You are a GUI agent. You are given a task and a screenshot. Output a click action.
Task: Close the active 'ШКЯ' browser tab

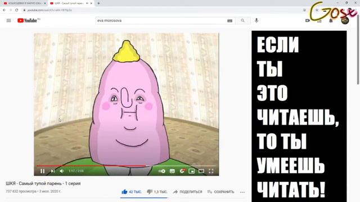(91, 3)
